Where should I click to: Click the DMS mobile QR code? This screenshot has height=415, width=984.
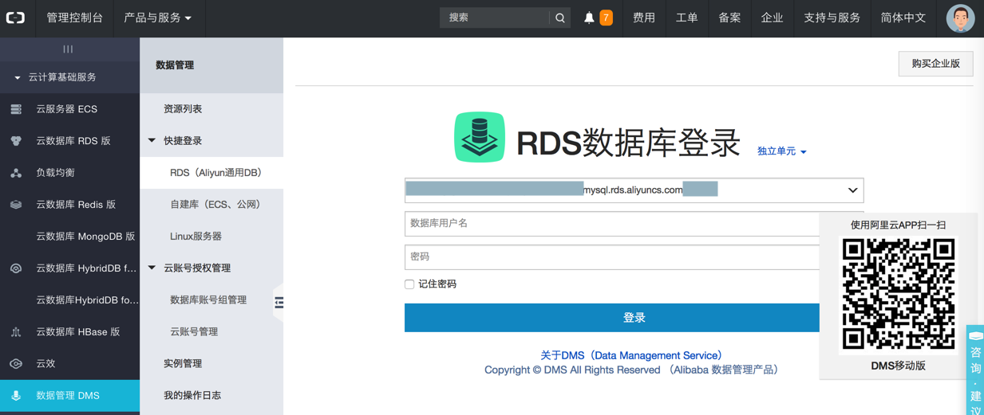(899, 294)
